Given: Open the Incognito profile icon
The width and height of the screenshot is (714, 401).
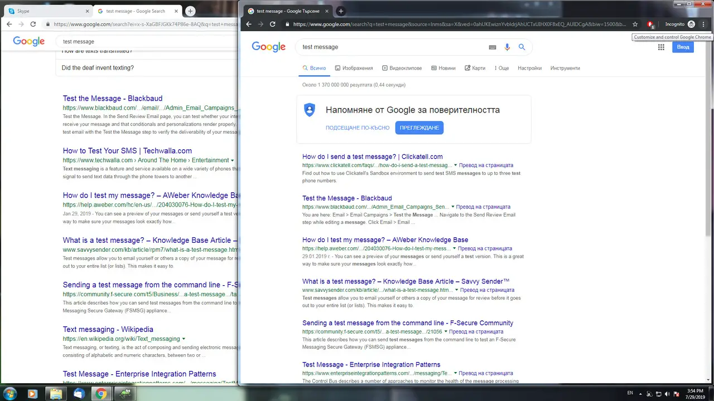Looking at the screenshot, I should pyautogui.click(x=692, y=25).
